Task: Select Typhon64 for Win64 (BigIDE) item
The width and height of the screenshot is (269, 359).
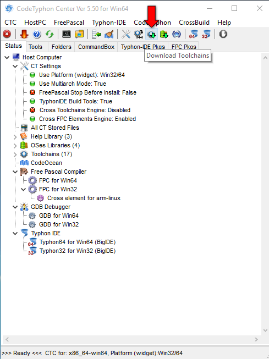Action: pos(78,242)
